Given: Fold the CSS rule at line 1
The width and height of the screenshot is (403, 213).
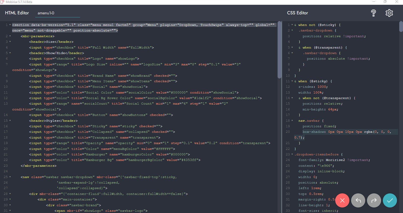Looking at the screenshot, I should [292, 25].
